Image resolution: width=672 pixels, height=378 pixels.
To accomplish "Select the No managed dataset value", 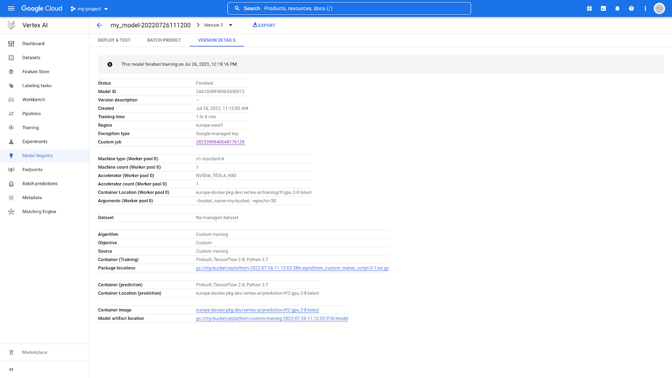I will coord(217,218).
